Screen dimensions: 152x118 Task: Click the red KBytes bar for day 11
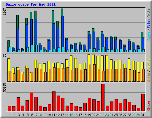54,101
